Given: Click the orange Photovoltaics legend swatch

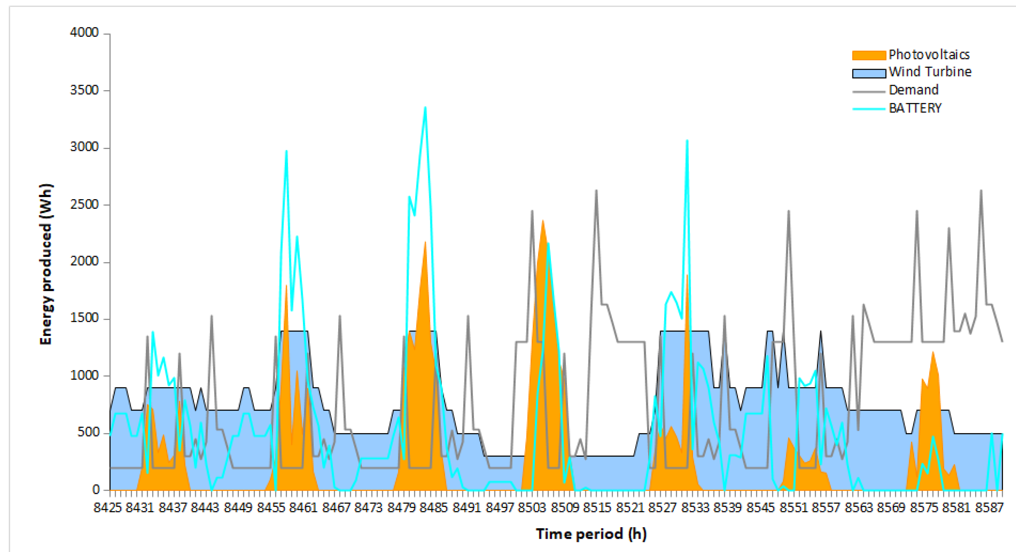Looking at the screenshot, I should [x=869, y=55].
